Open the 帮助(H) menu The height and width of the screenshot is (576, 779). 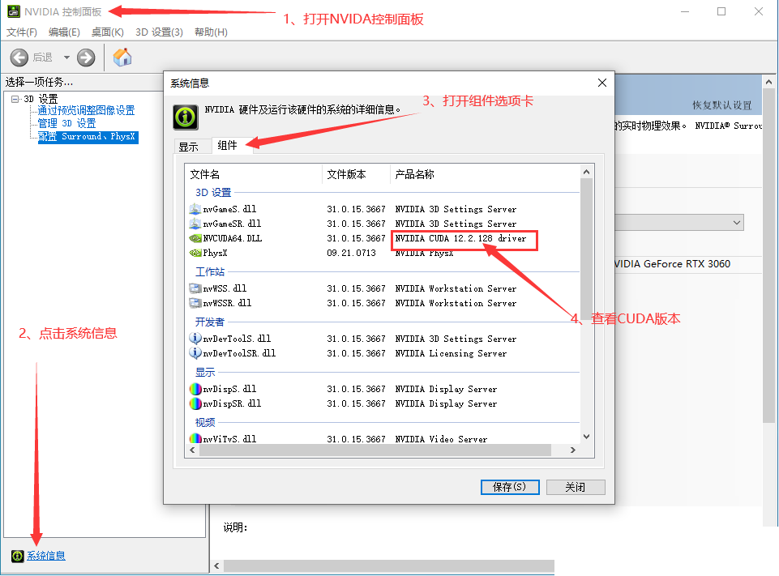tap(211, 32)
